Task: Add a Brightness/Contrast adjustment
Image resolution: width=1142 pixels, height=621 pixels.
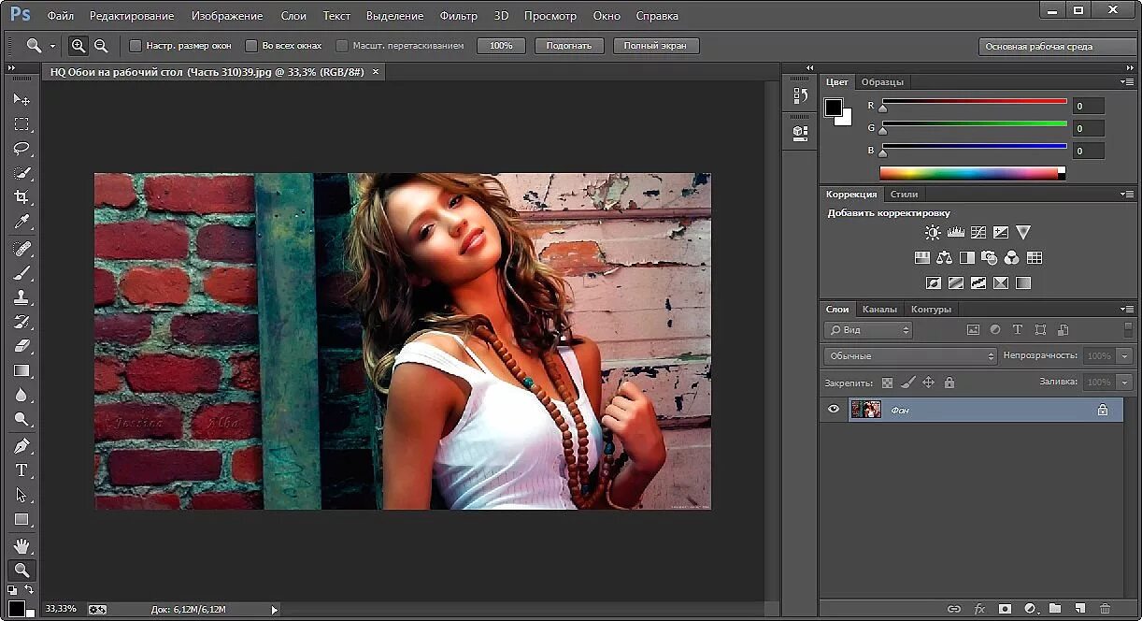Action: coord(933,232)
